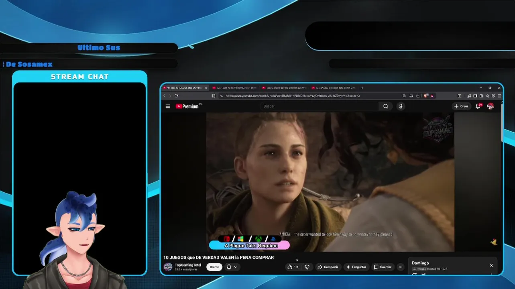The image size is (515, 289).
Task: Bookmark this page in address bar
Action: pos(214,96)
